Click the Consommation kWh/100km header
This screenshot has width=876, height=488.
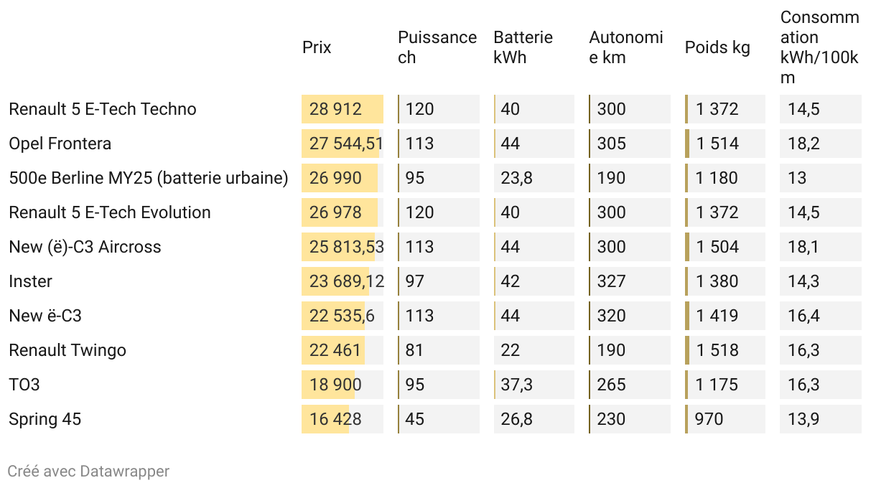tap(819, 47)
